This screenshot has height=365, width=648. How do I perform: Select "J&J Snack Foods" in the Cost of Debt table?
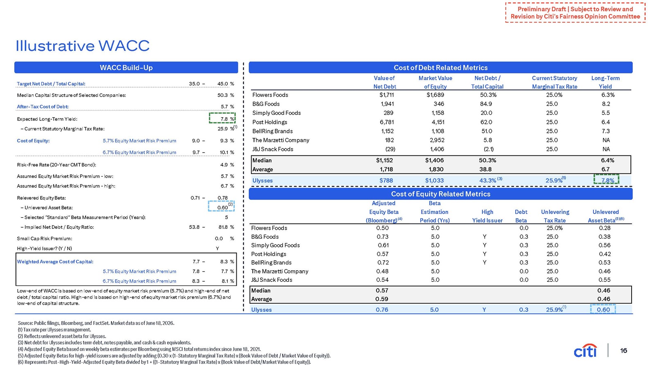point(273,149)
